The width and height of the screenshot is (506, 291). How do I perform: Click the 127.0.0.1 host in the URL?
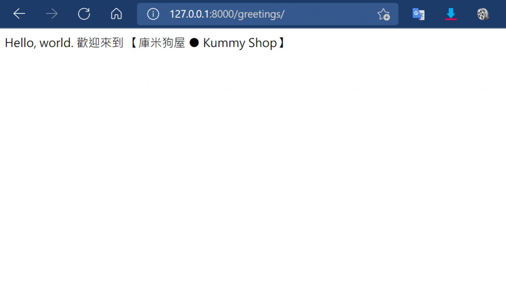189,14
